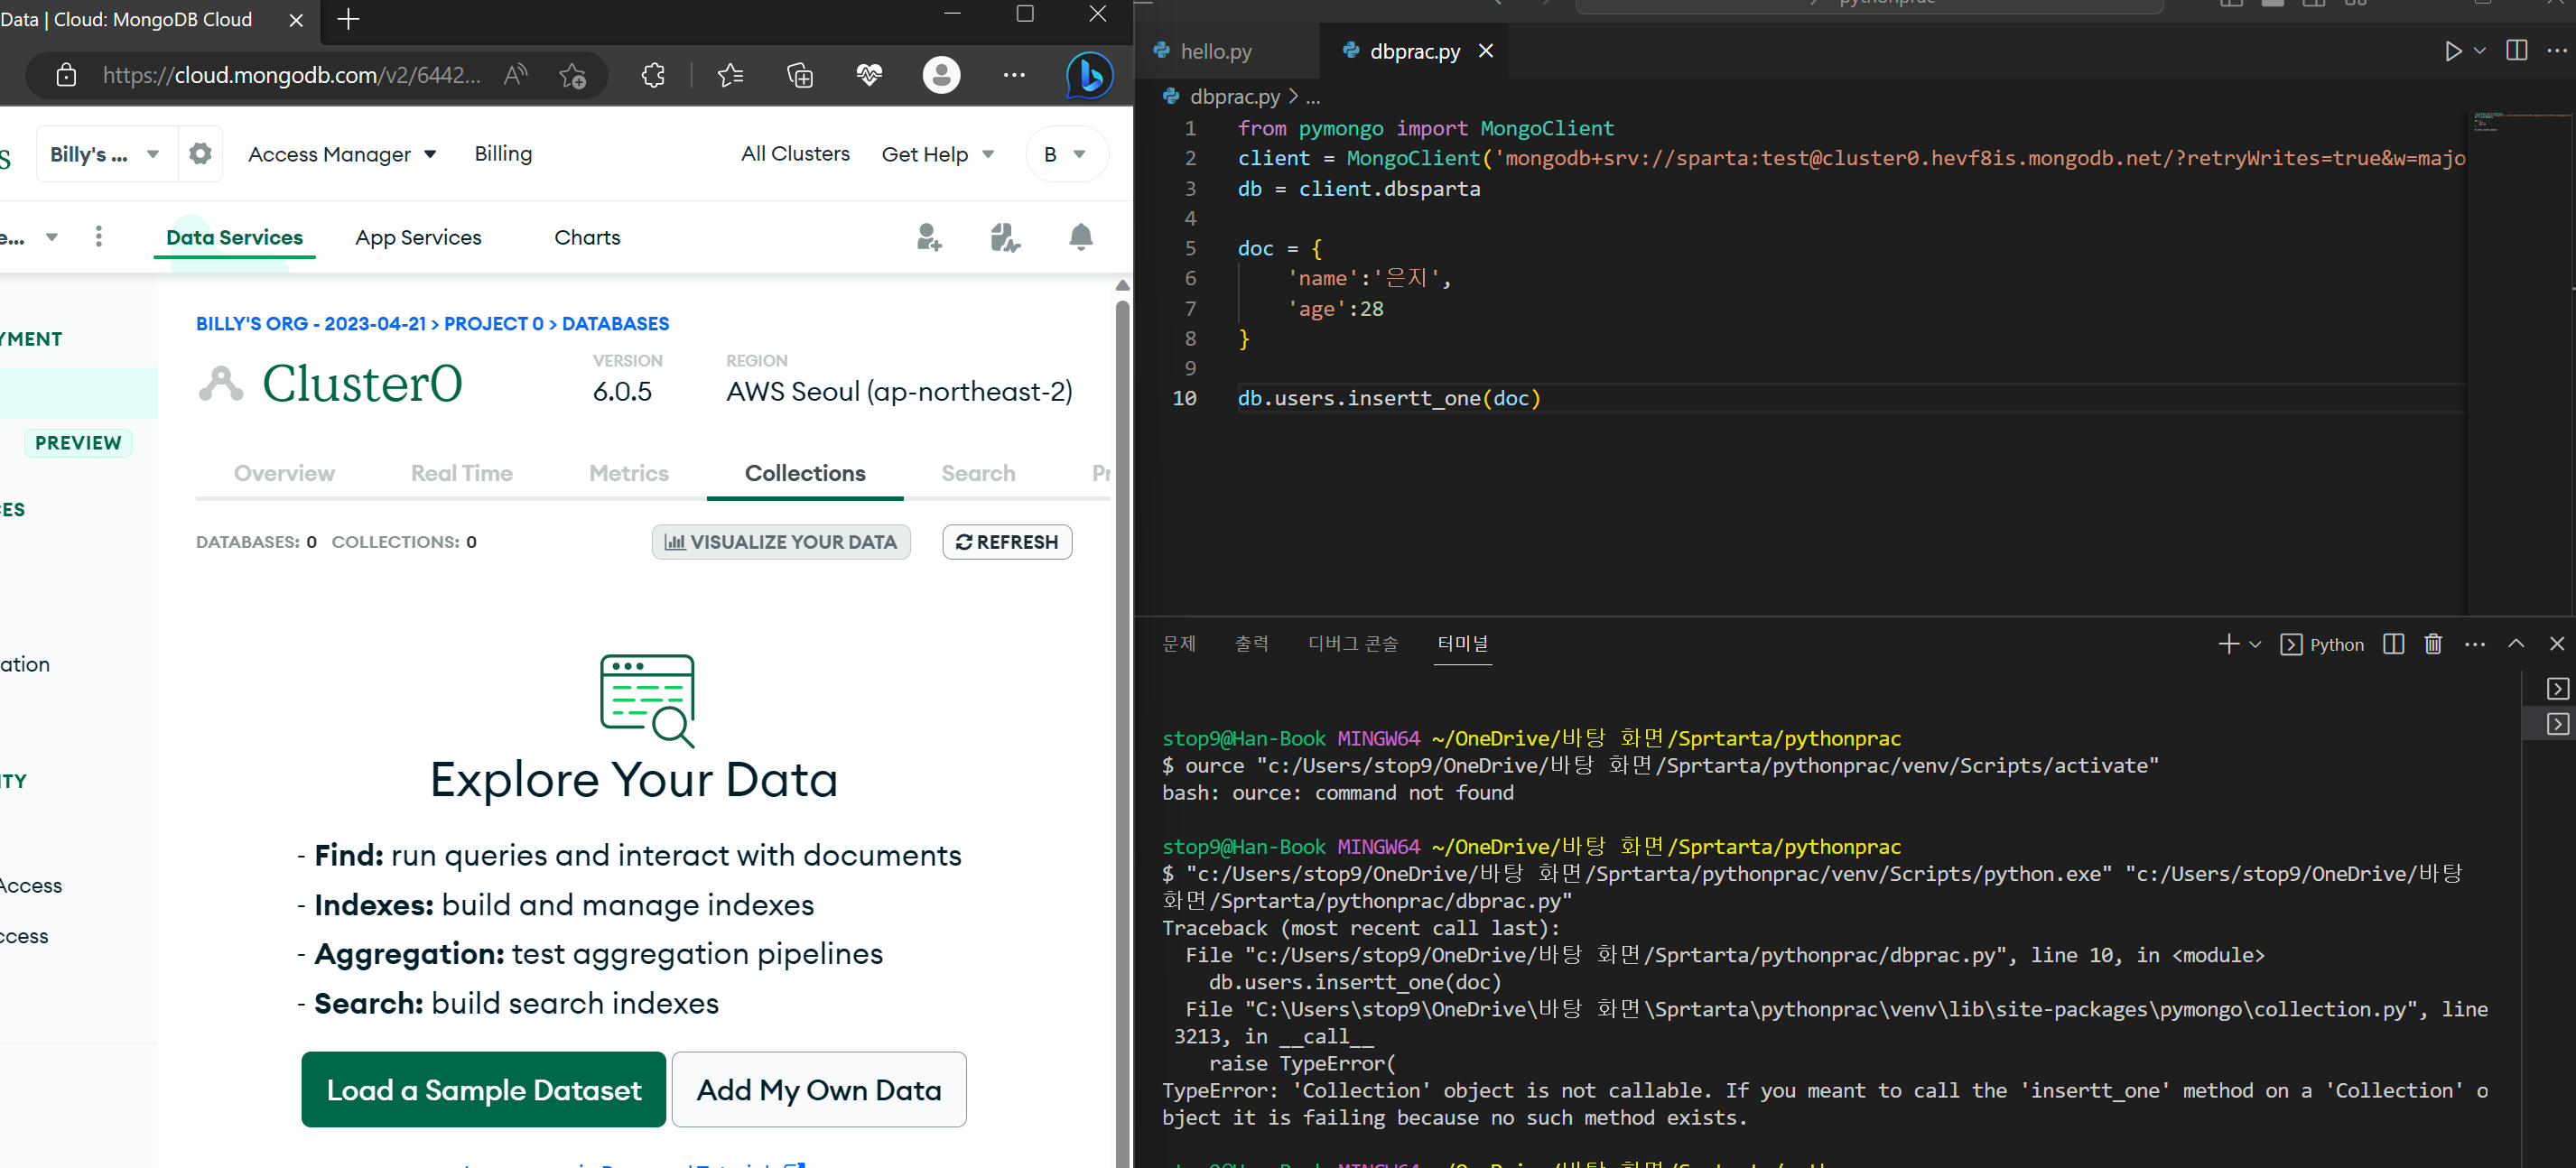Open organization settings gear icon
The image size is (2576, 1168).
pos(200,154)
